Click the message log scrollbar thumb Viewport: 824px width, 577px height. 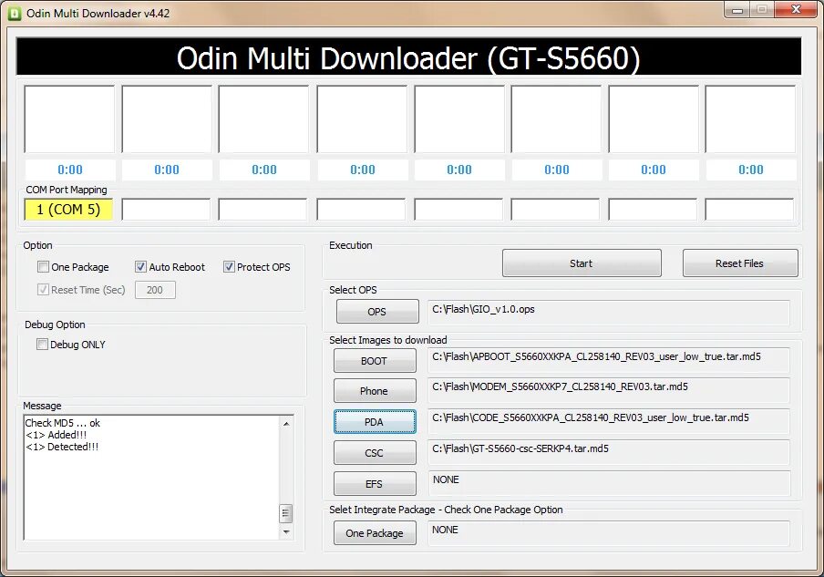tap(286, 513)
